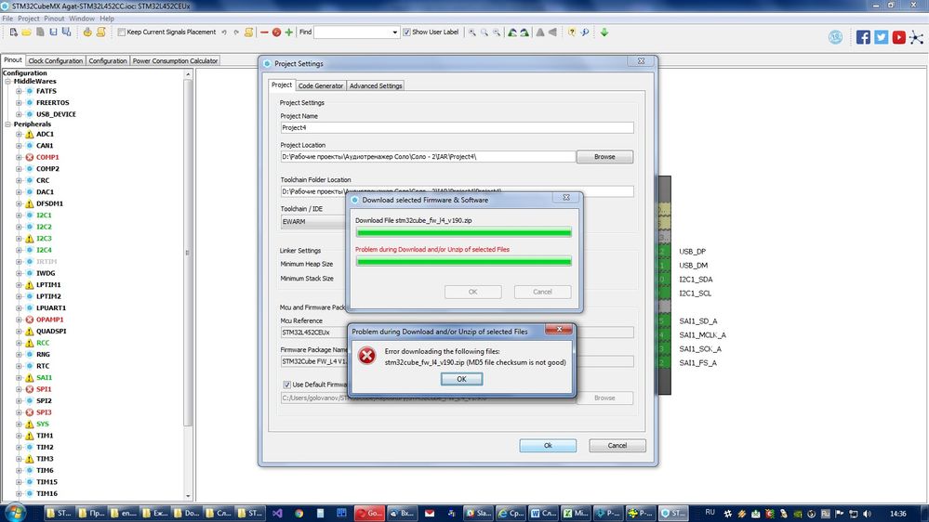Image resolution: width=929 pixels, height=522 pixels.
Task: Expand the USB_DEVICE tree node
Action: pos(19,114)
